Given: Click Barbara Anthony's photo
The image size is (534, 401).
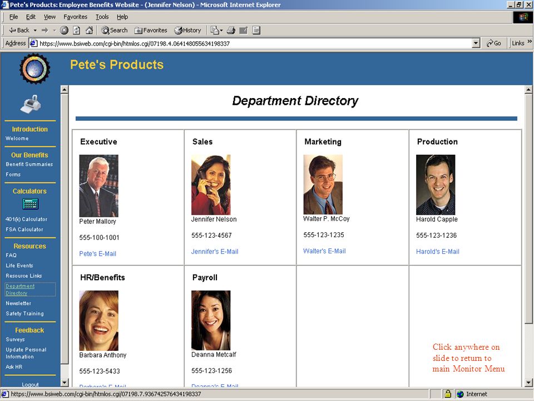Looking at the screenshot, I should pyautogui.click(x=99, y=321).
